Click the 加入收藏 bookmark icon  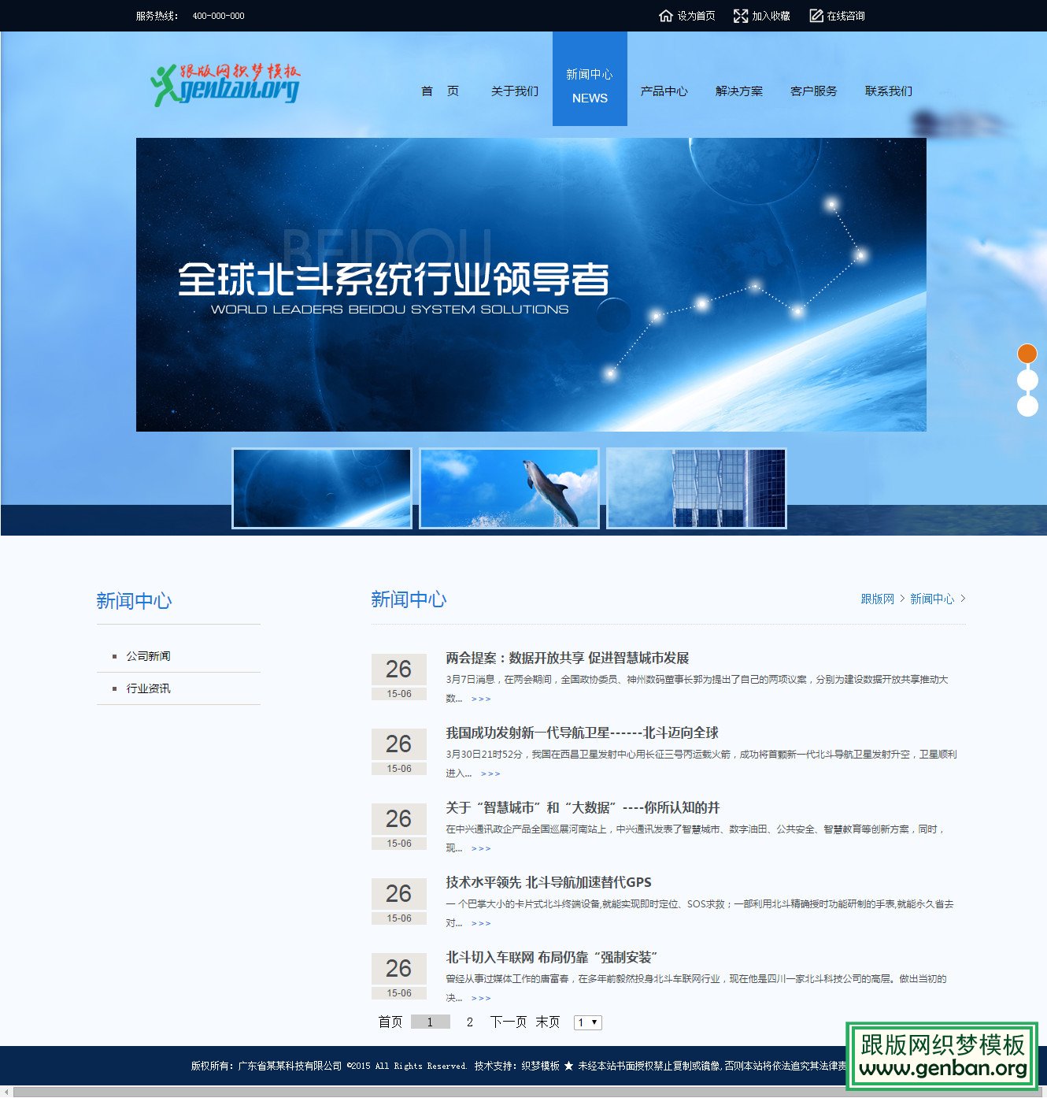tap(741, 15)
